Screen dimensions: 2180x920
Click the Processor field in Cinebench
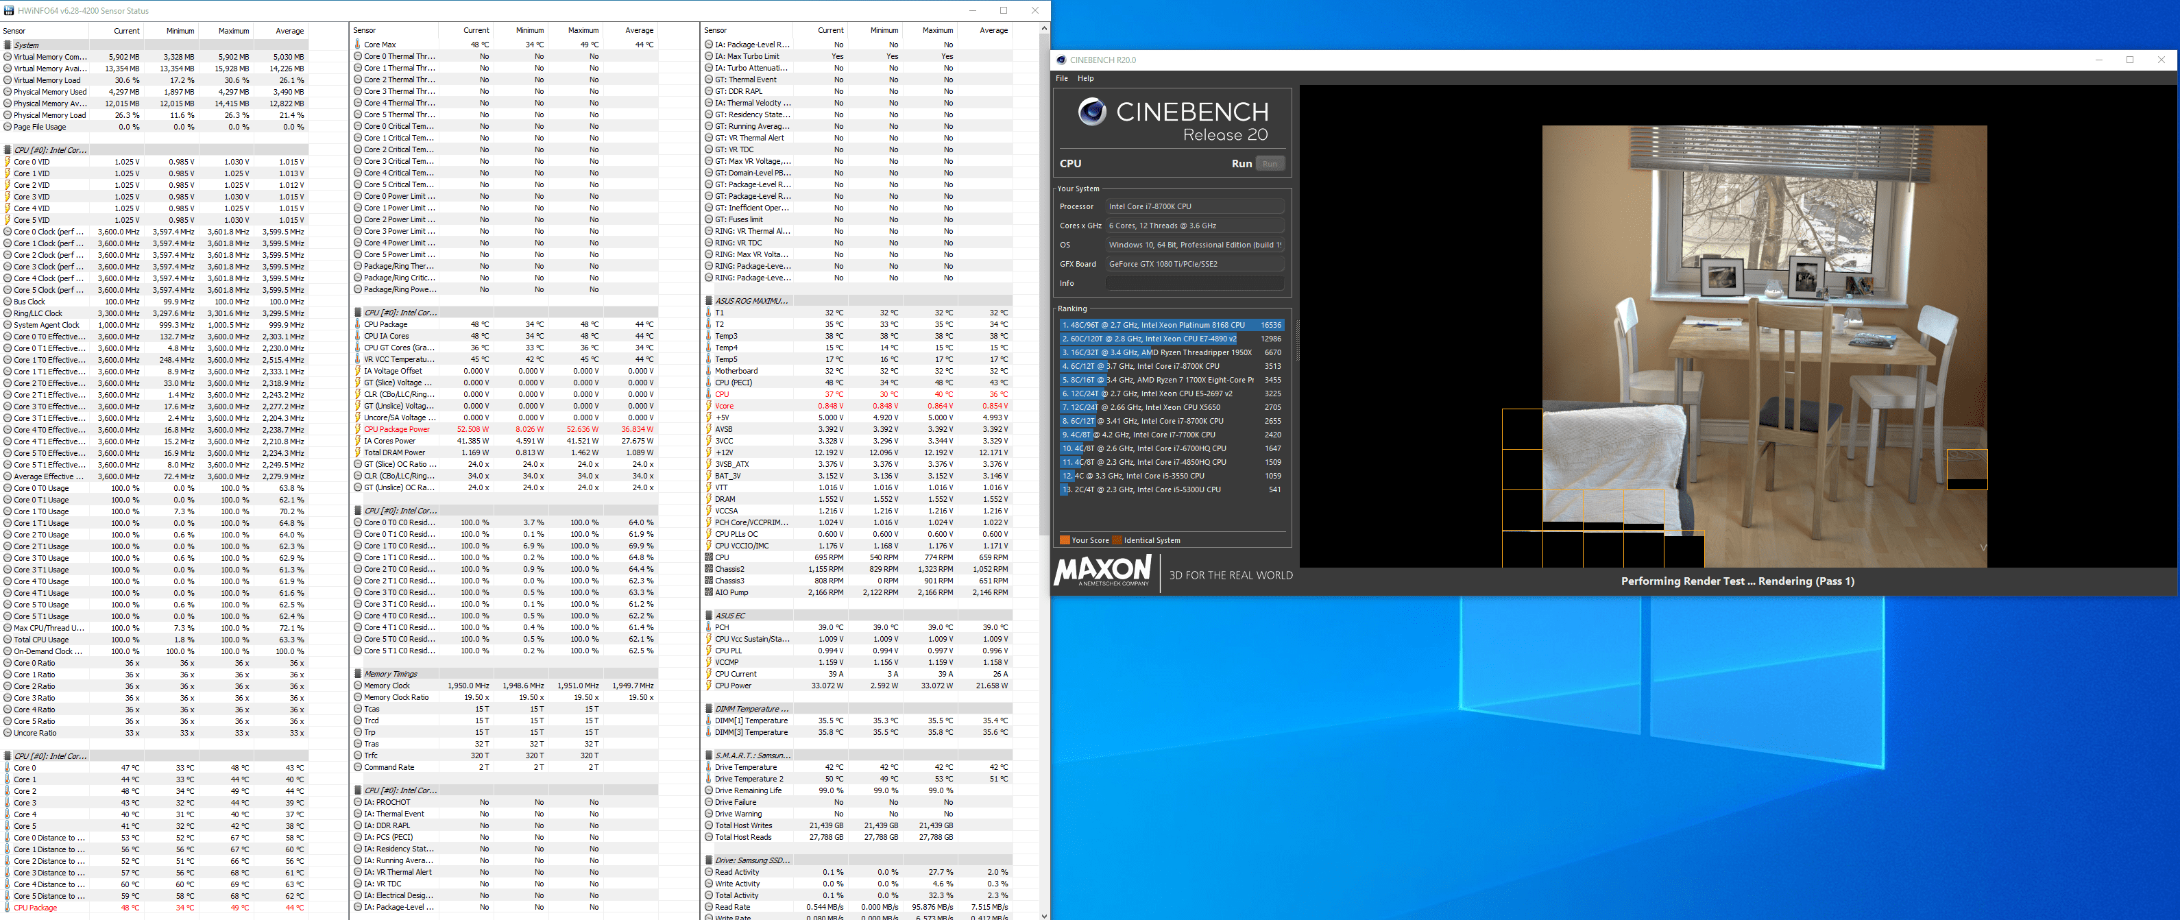click(1194, 206)
